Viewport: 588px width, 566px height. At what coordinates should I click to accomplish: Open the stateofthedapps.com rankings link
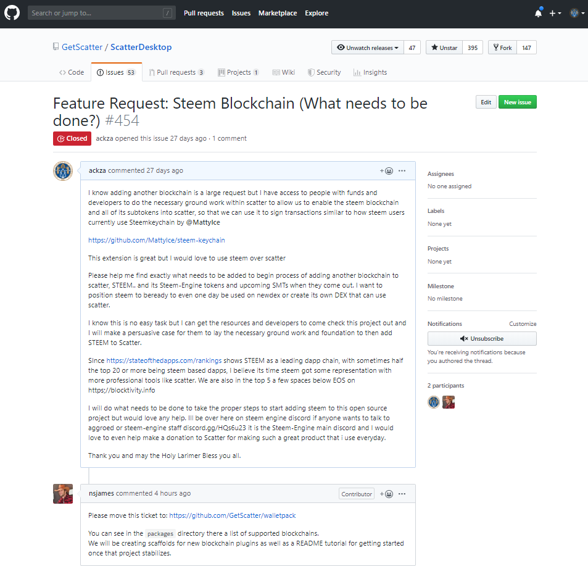pos(164,360)
